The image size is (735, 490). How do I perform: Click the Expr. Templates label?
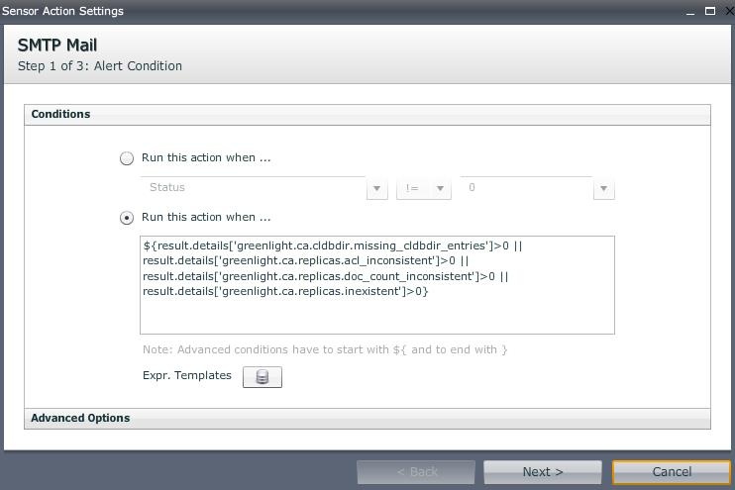click(187, 376)
